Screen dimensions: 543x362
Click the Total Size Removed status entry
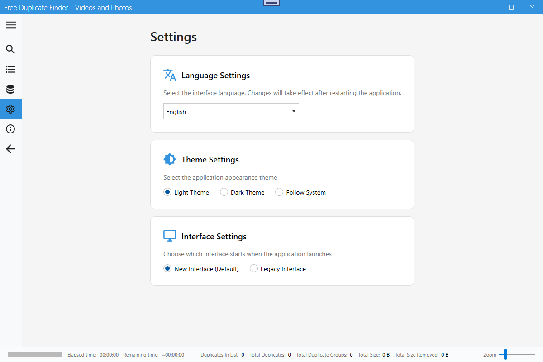tap(422, 355)
